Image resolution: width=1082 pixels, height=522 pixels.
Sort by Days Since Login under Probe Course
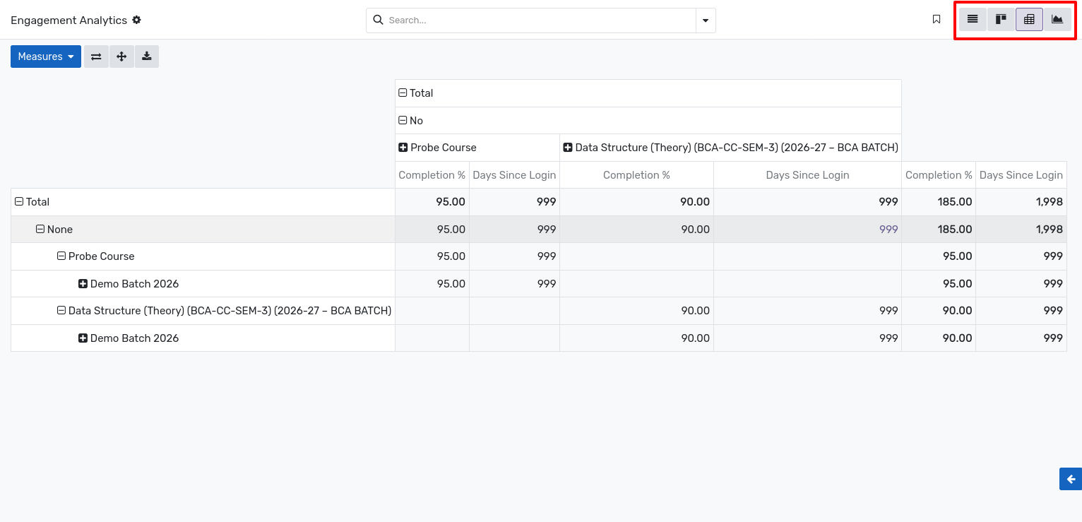(x=514, y=175)
